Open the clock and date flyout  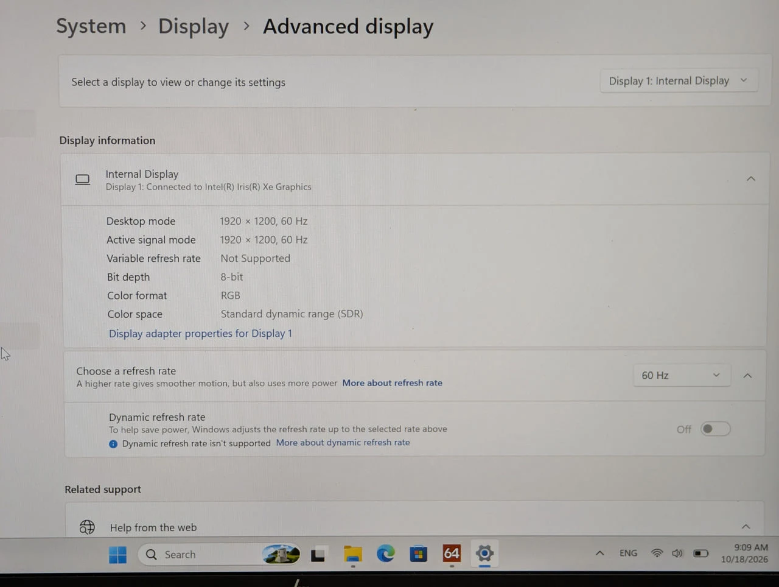[744, 553]
